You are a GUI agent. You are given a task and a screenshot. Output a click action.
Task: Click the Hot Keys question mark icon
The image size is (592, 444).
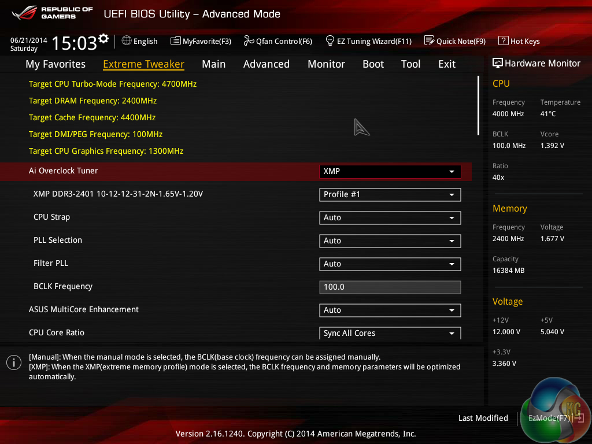pos(504,40)
